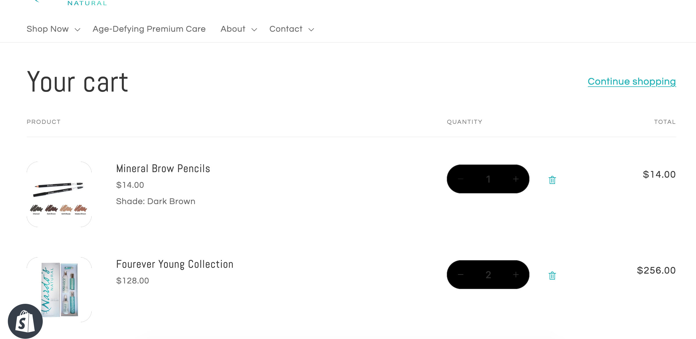
Task: Open the Mineral Brow Pencils product link
Action: pos(163,169)
